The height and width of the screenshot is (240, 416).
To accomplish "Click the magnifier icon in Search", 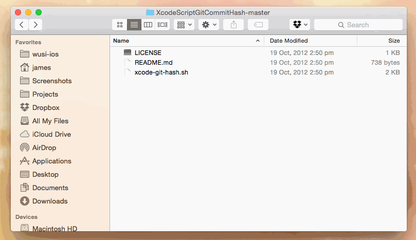I will coord(341,25).
